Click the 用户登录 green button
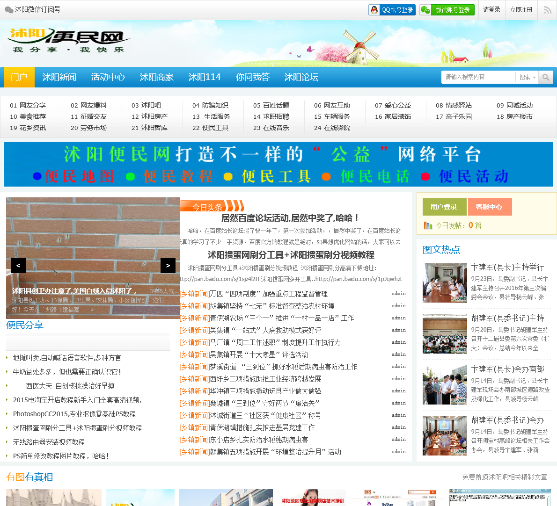The height and width of the screenshot is (506, 557). coord(444,207)
